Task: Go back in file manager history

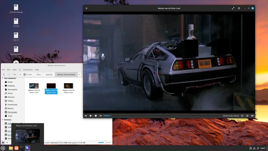Action: tap(4, 74)
